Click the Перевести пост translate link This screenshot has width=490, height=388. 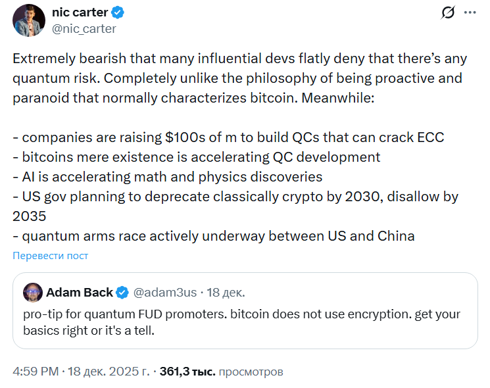click(50, 255)
